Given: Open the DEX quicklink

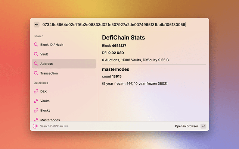Looking at the screenshot, I should coord(63,91).
